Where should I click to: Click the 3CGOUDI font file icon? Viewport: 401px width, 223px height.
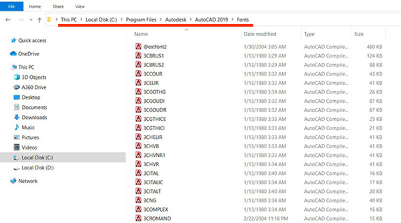pyautogui.click(x=138, y=100)
